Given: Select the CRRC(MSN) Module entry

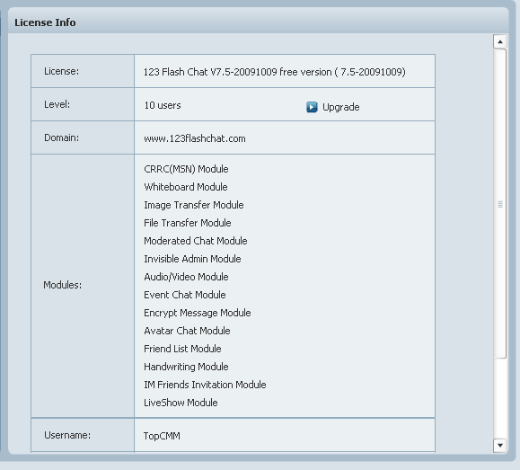Looking at the screenshot, I should [186, 169].
